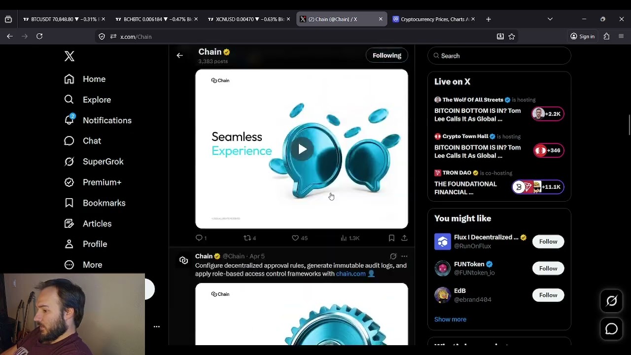This screenshot has width=631, height=355.
Task: Click the repost icon showing 4
Action: (x=247, y=238)
